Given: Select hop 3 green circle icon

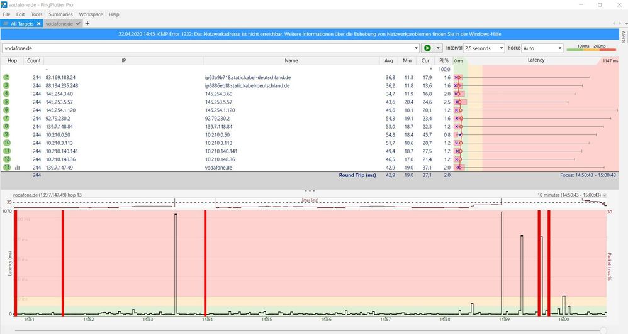Looking at the screenshot, I should click(x=6, y=85).
